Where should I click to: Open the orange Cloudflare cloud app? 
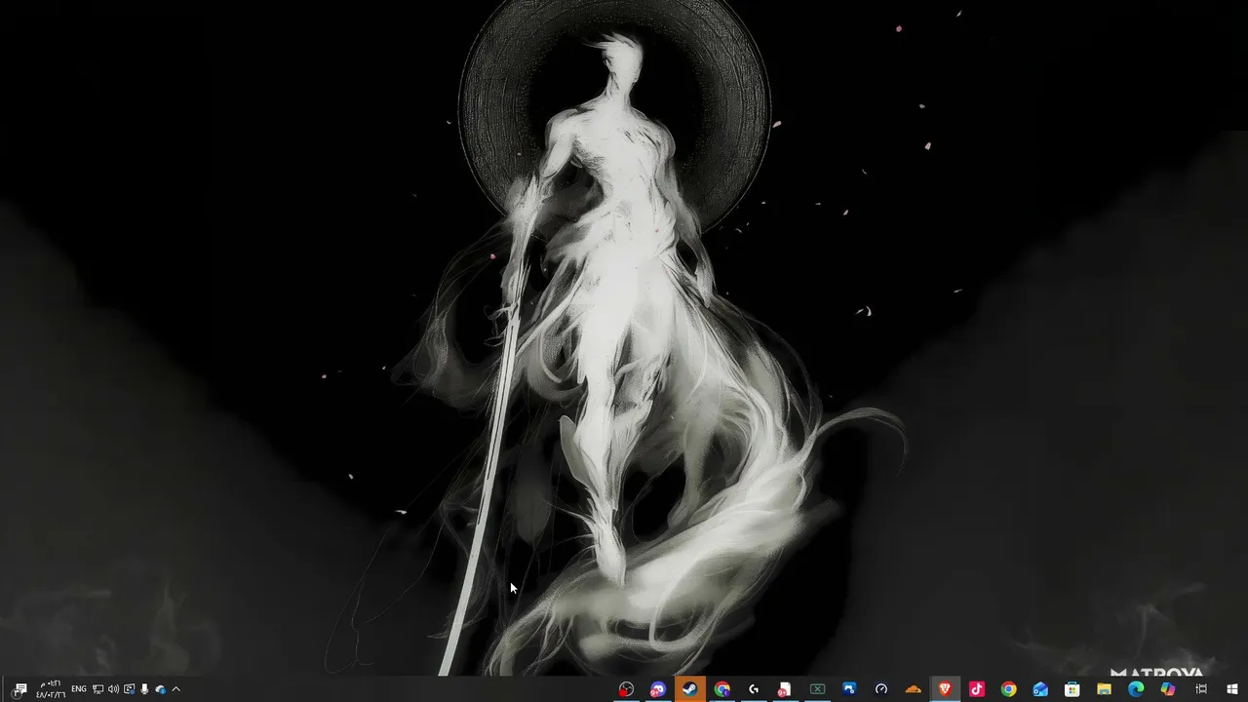913,689
